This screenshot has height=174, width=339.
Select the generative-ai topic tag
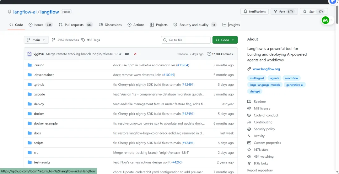point(295,85)
